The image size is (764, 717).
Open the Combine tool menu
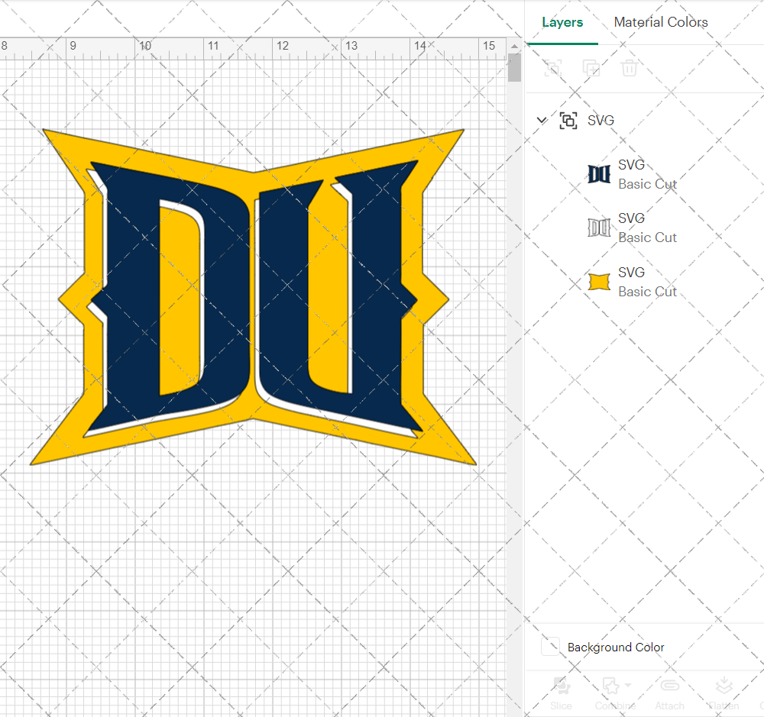click(x=615, y=693)
